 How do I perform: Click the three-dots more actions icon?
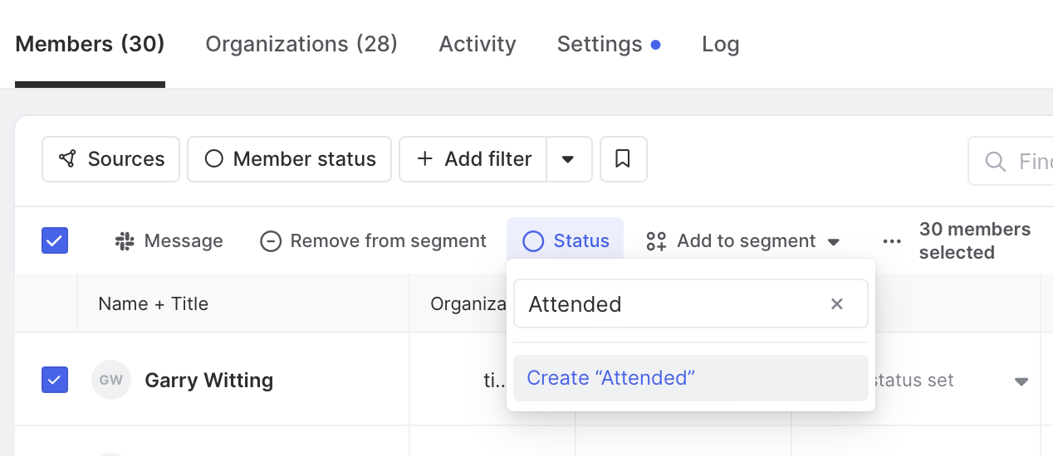(x=892, y=241)
